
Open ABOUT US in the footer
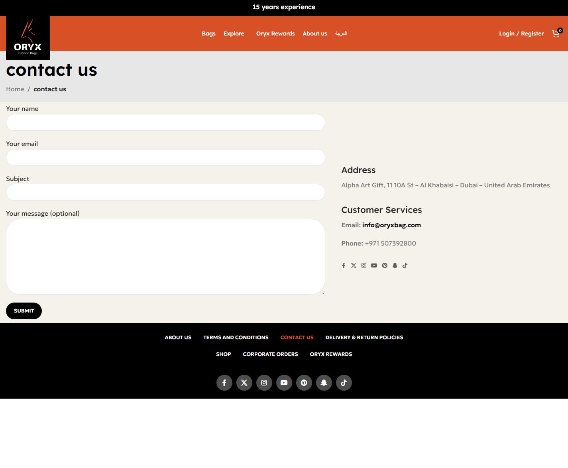click(178, 338)
